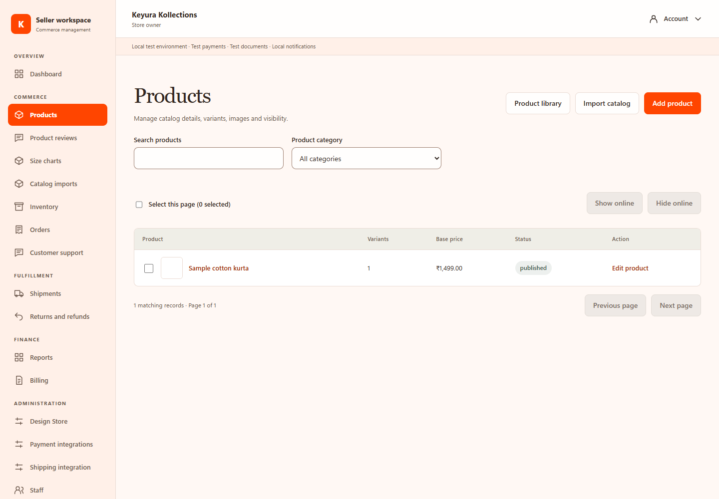Click the Size charts cube icon
719x499 pixels.
19,161
